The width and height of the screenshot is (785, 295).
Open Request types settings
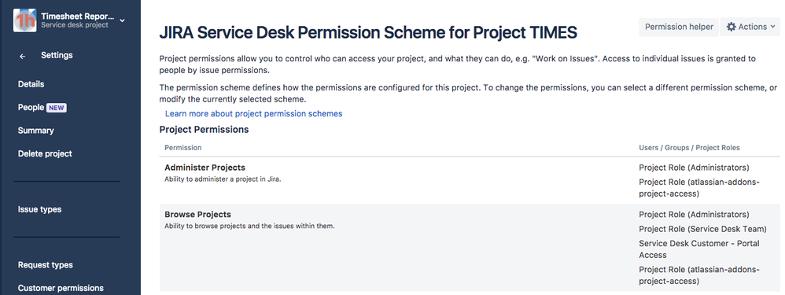coord(45,265)
